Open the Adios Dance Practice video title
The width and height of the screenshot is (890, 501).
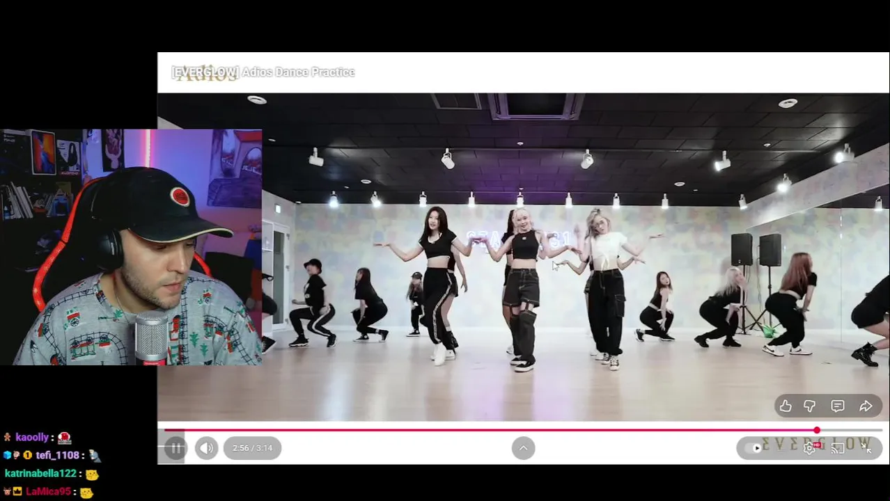(263, 72)
